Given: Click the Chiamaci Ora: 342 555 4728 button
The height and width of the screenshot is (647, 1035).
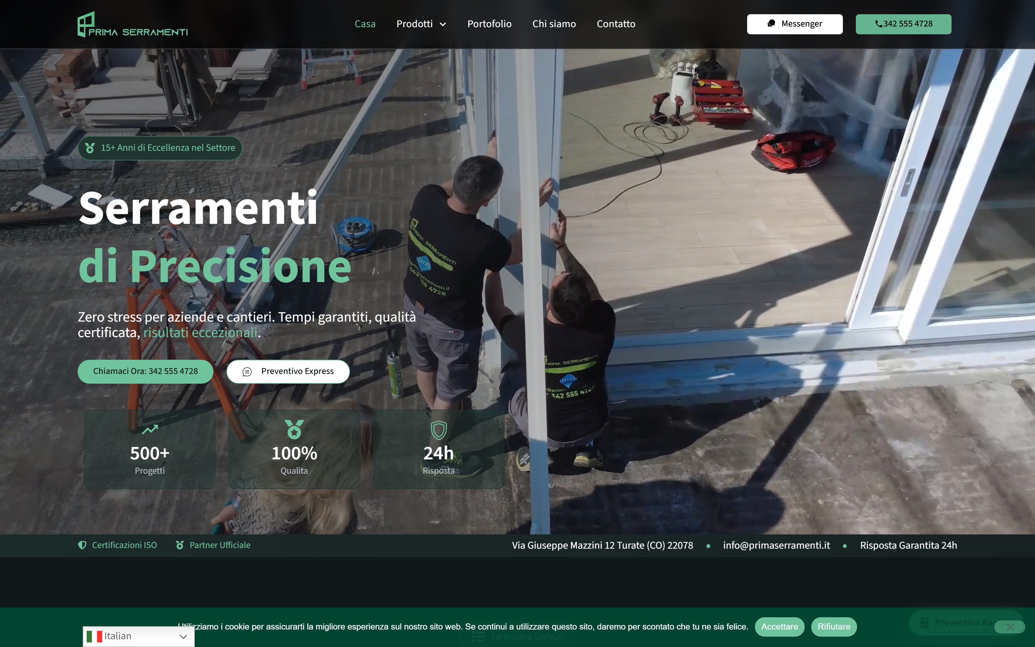Looking at the screenshot, I should (146, 371).
